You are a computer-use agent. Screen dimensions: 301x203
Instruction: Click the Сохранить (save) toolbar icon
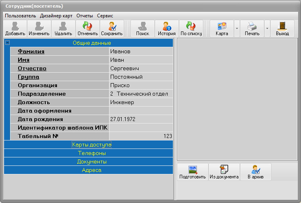pyautogui.click(x=112, y=29)
